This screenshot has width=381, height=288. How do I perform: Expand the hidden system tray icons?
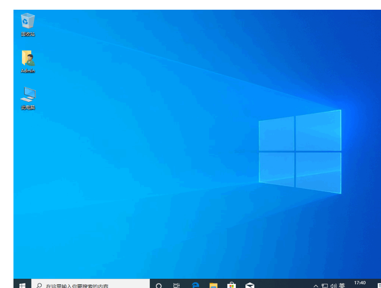point(316,286)
